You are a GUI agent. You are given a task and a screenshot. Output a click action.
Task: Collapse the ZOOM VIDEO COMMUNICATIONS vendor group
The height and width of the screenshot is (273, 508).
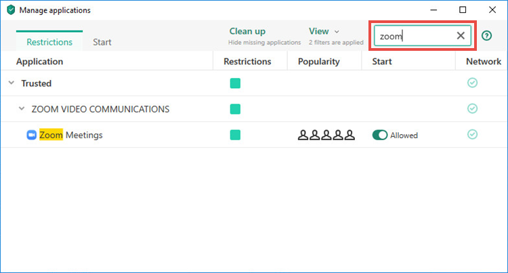pos(22,109)
